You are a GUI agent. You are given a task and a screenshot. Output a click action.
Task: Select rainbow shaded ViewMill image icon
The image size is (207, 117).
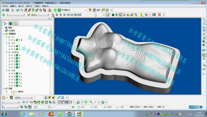point(128,15)
